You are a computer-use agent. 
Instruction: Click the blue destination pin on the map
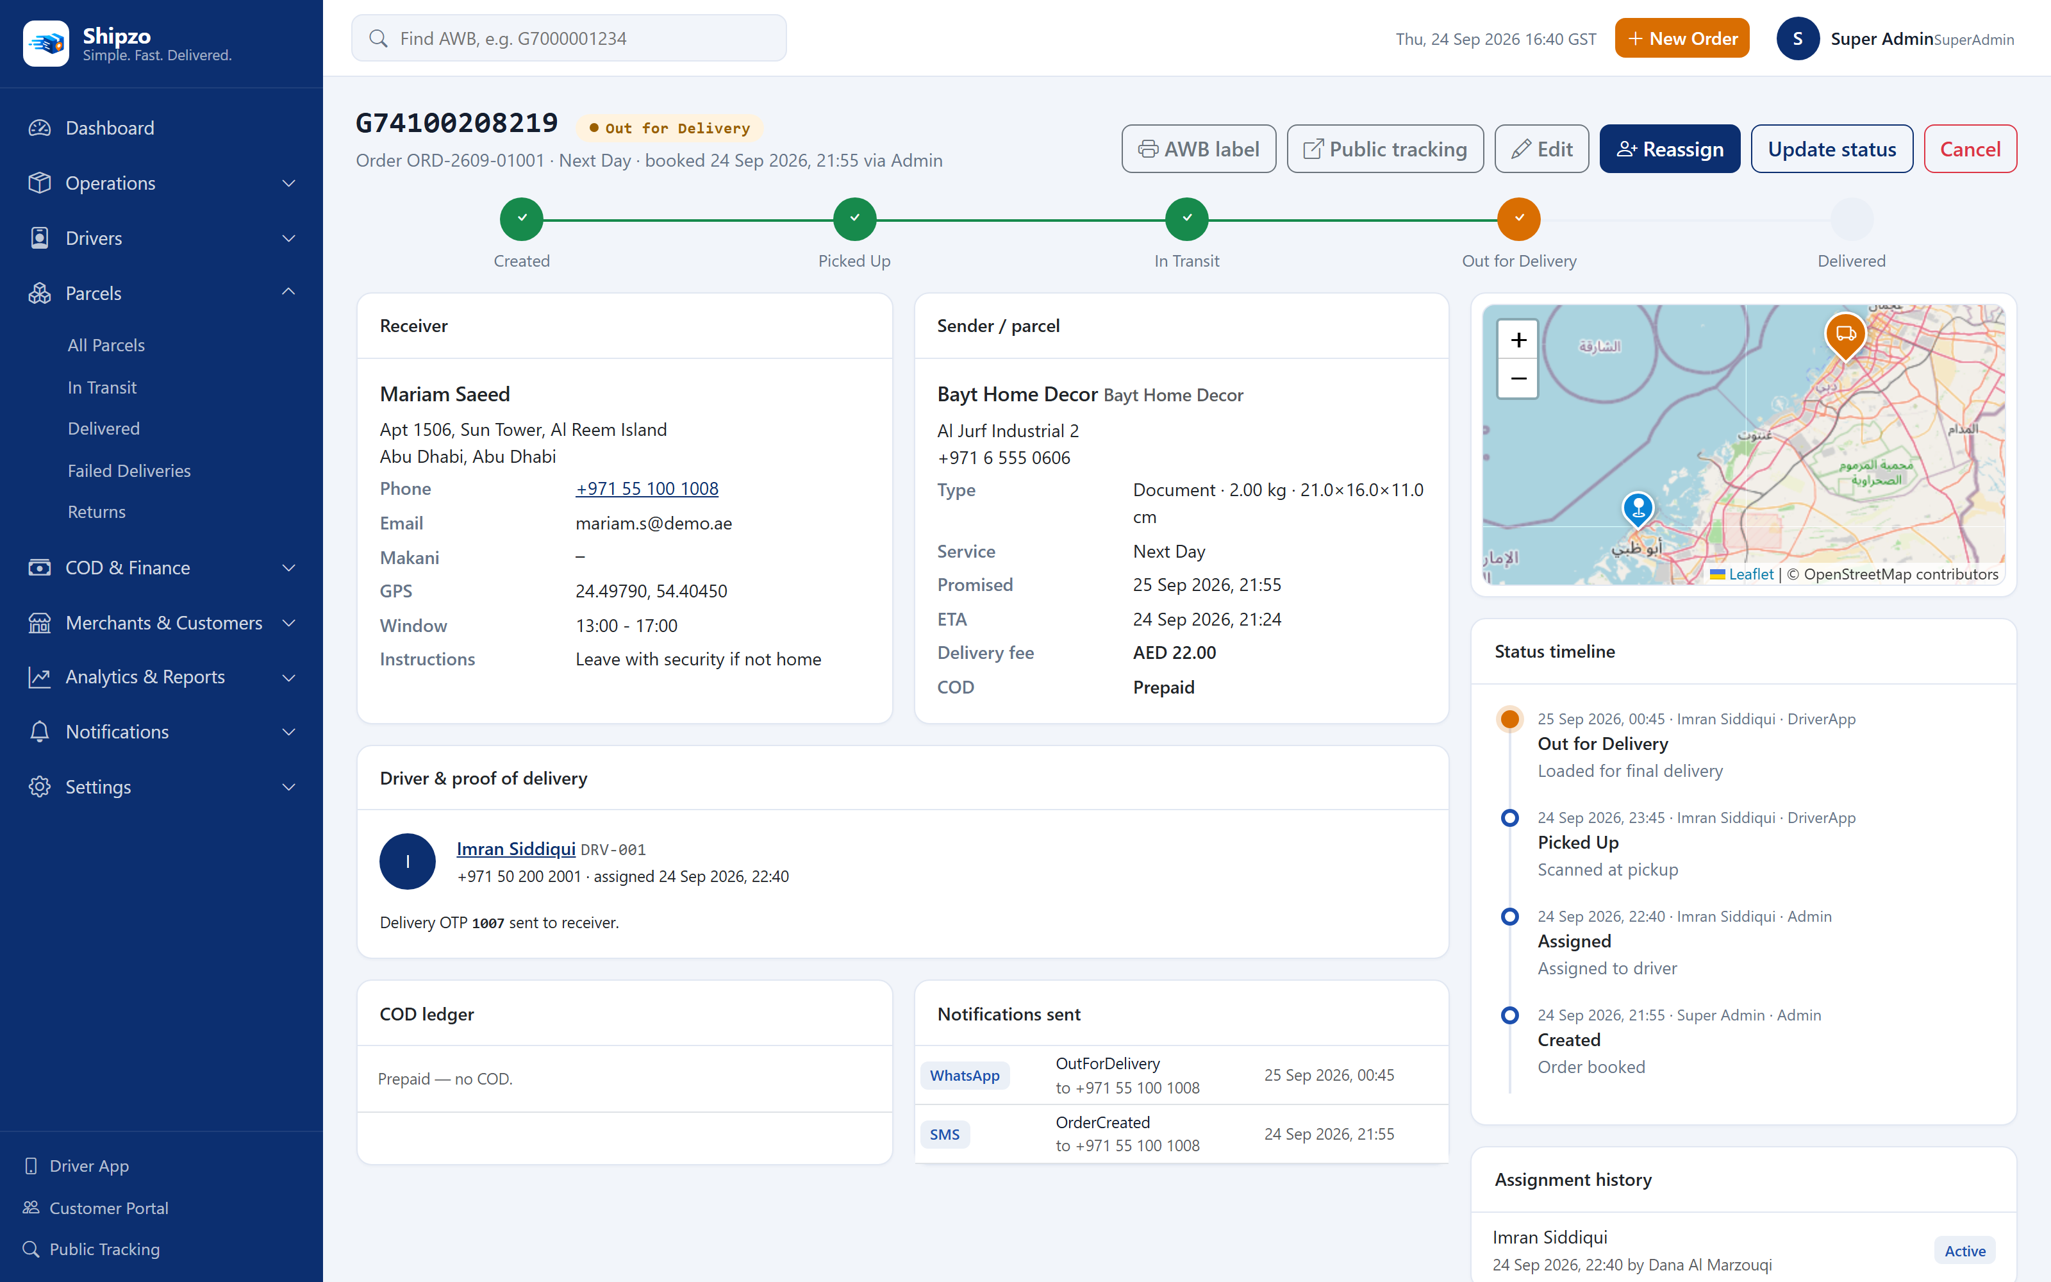tap(1638, 510)
